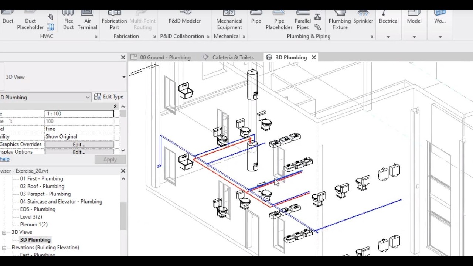Expand the Model ribbon dropdown

pyautogui.click(x=414, y=37)
